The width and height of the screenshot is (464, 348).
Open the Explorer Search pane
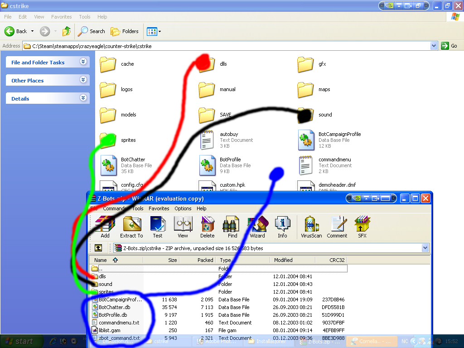[x=92, y=31]
